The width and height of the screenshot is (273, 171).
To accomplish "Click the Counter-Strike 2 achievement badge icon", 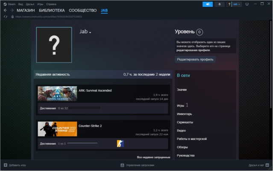I will (x=120, y=144).
